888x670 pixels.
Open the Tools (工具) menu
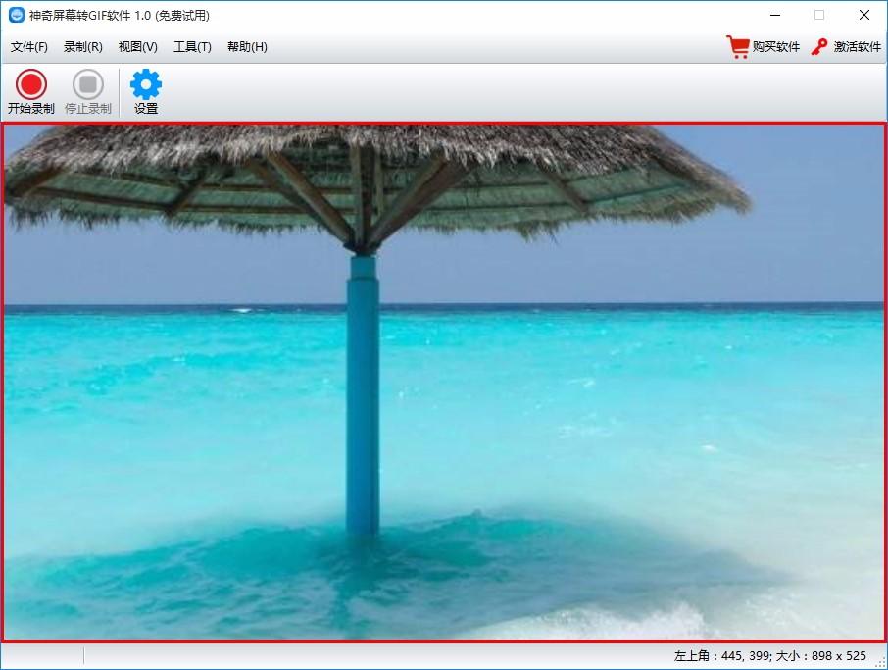pos(192,47)
